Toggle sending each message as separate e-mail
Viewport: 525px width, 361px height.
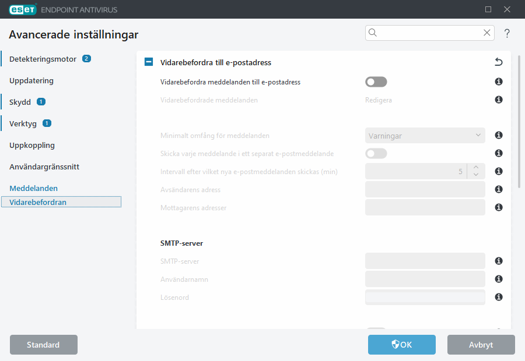click(376, 153)
